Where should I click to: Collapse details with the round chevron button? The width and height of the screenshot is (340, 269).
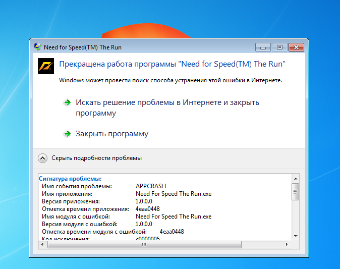42,158
